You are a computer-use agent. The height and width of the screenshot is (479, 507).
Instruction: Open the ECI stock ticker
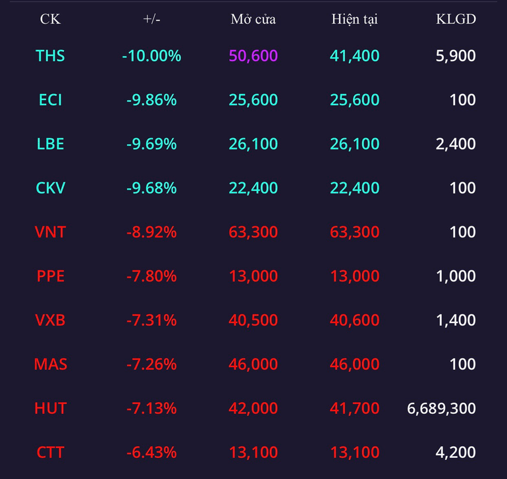(x=50, y=100)
